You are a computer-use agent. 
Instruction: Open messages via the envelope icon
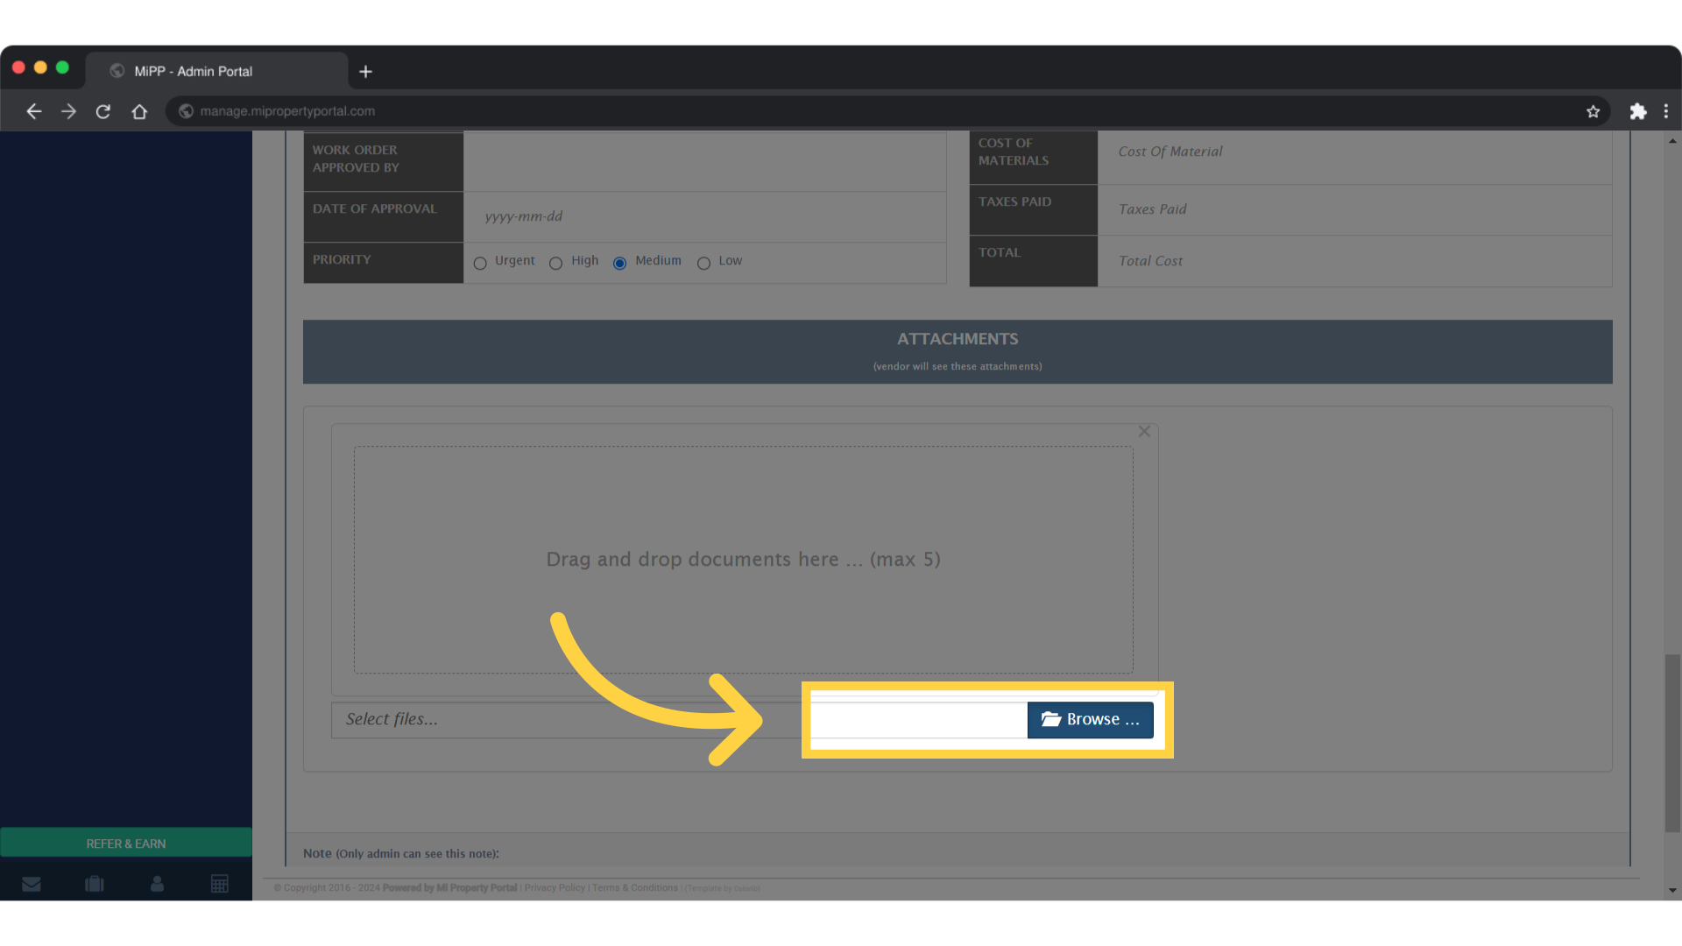point(32,884)
